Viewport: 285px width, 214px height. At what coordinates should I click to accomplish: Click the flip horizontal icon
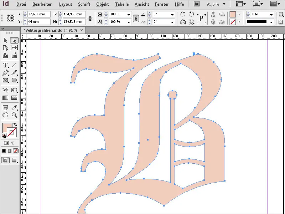coord(183,22)
